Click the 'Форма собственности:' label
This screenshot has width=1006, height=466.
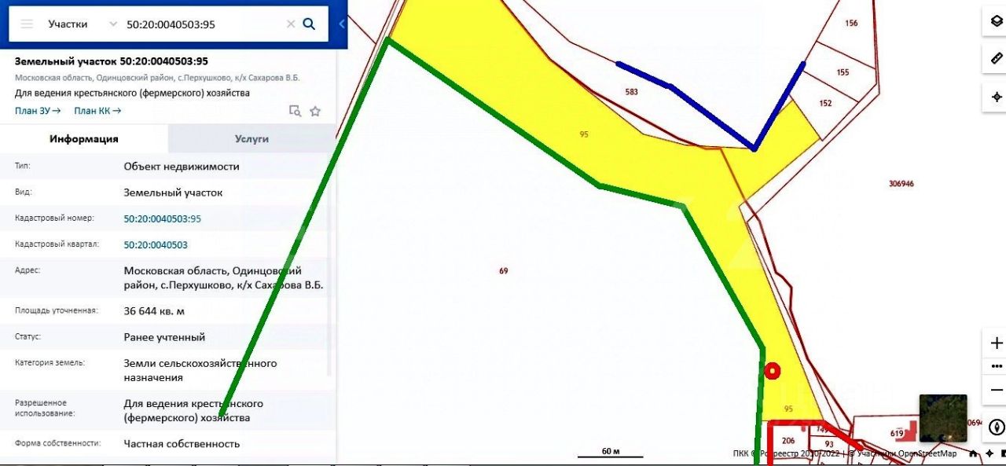[x=58, y=443]
